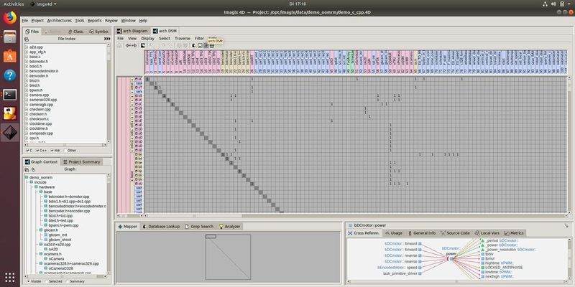Select camera.cpp in File Index
This screenshot has width=575, height=287.
39,95
